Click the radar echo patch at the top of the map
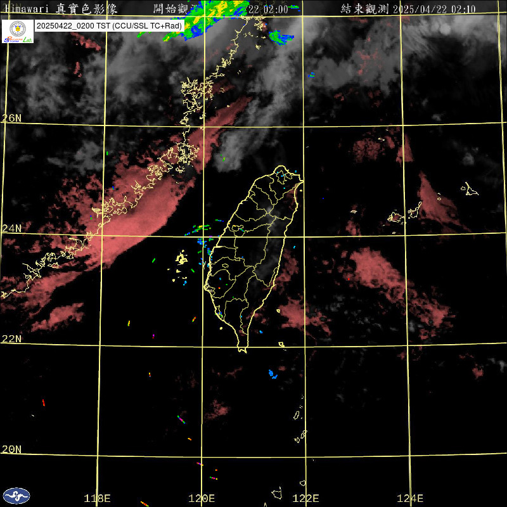 tap(207, 20)
